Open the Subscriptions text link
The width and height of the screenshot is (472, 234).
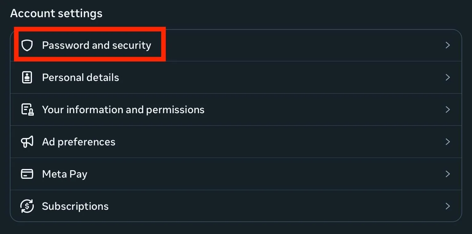[75, 206]
